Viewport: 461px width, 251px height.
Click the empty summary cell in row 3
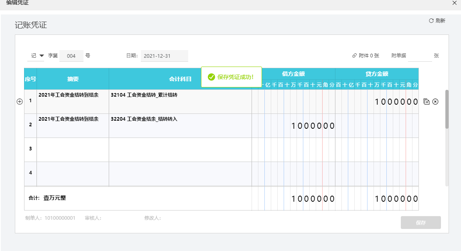coord(73,150)
